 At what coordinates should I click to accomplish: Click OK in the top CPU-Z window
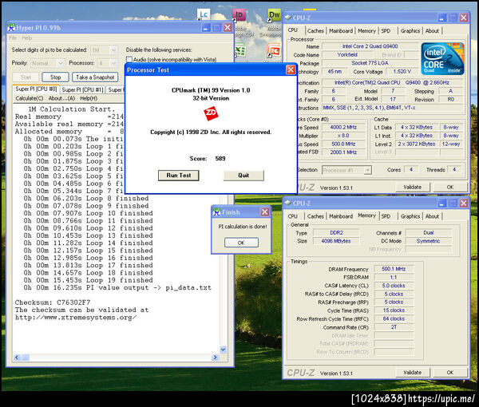click(450, 187)
